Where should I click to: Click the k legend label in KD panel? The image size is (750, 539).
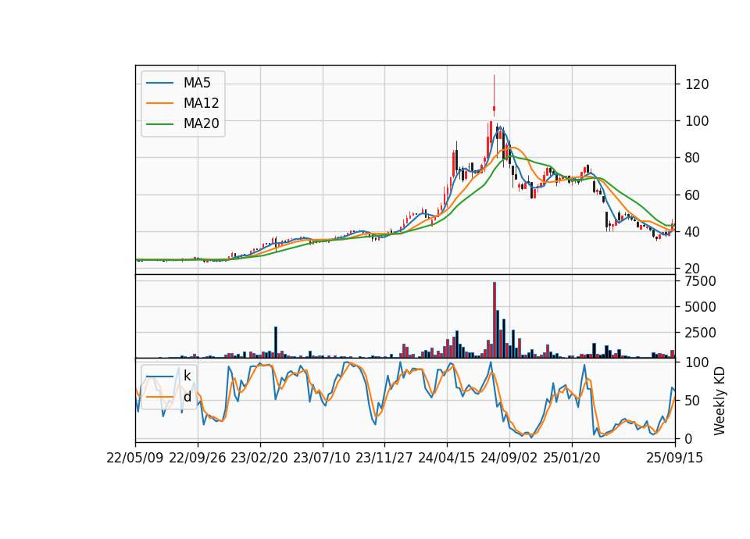point(187,376)
